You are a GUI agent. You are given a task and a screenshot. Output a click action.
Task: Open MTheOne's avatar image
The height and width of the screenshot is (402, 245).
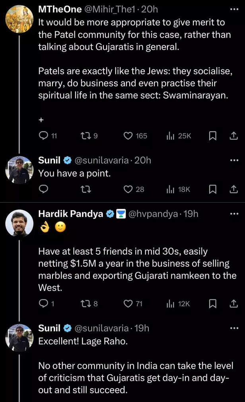click(x=19, y=19)
